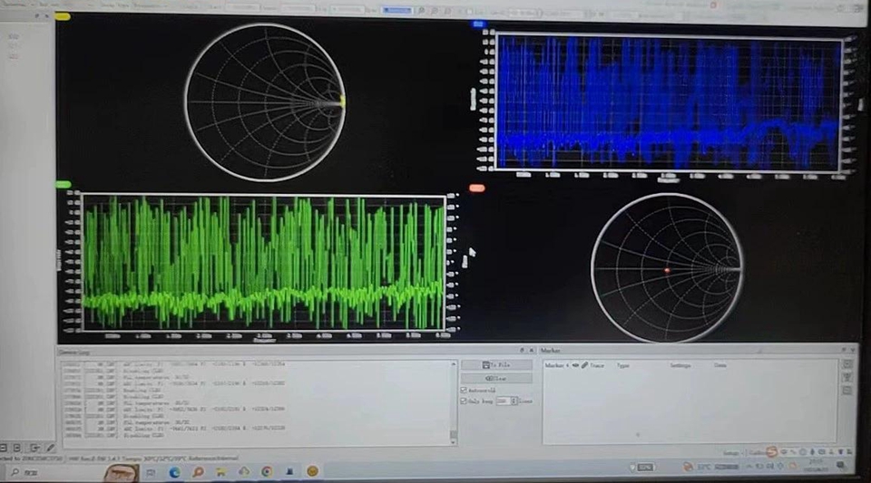Click the bottom icon on Marker panel right edge
Screen dimensions: 871x483
(847, 391)
